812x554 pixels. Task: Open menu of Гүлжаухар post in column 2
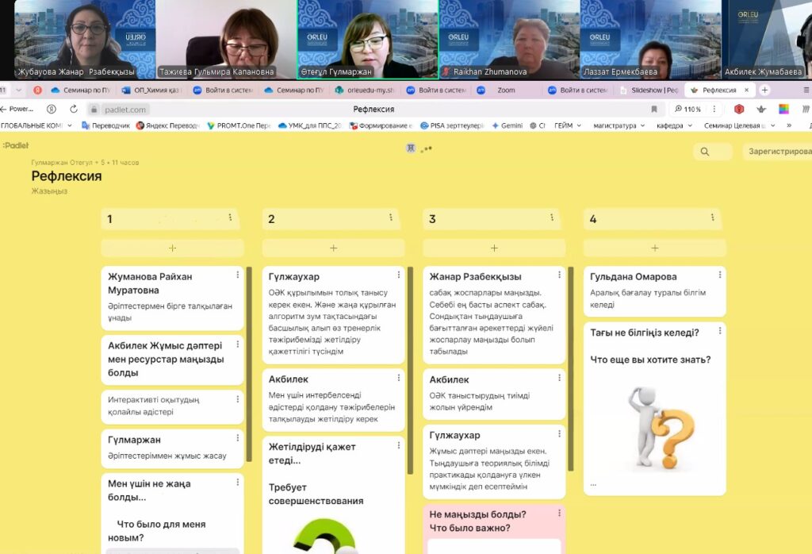click(x=399, y=275)
